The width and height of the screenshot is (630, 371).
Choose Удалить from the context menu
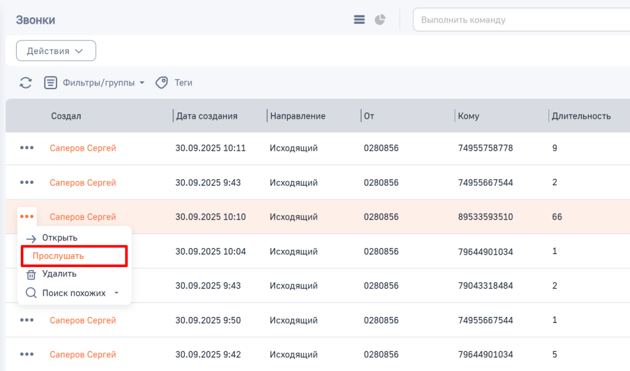pos(59,274)
